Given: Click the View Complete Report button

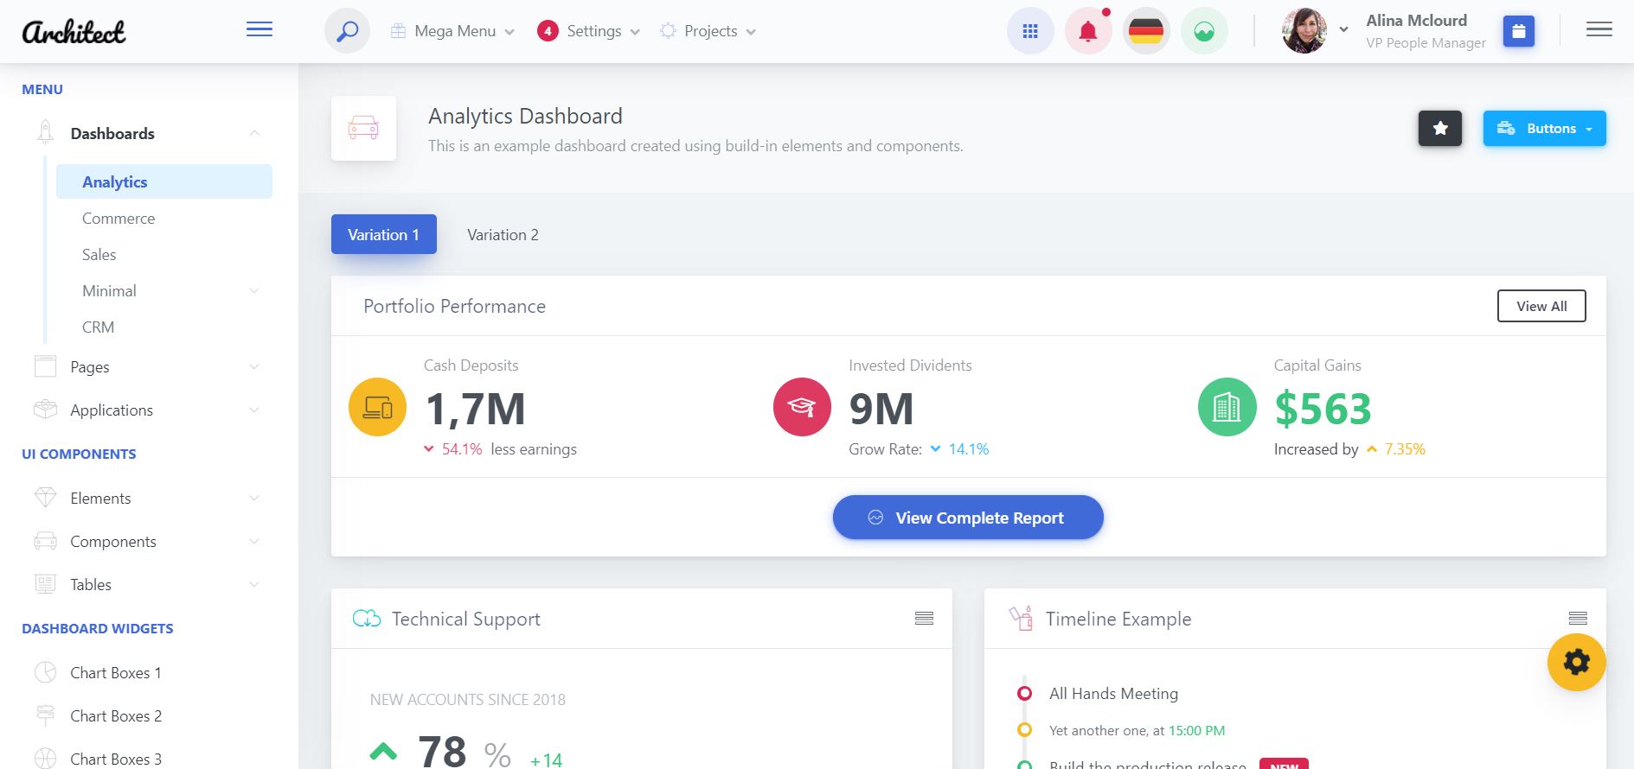Looking at the screenshot, I should tap(967, 518).
